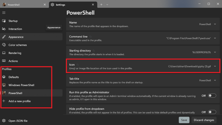Toggle Run this profile as Administrator

[212, 96]
